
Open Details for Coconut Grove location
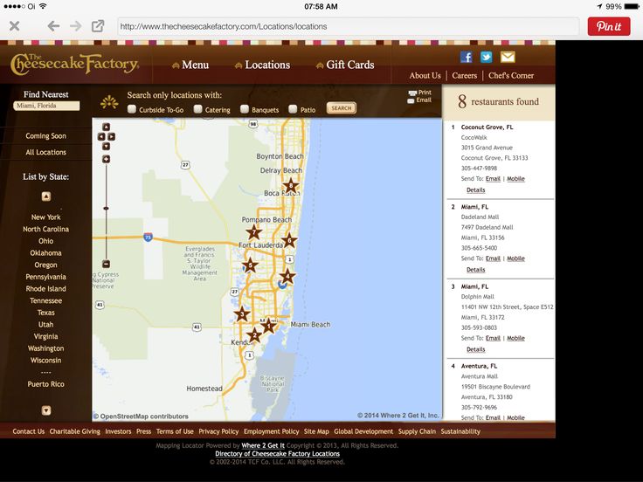[x=475, y=189]
